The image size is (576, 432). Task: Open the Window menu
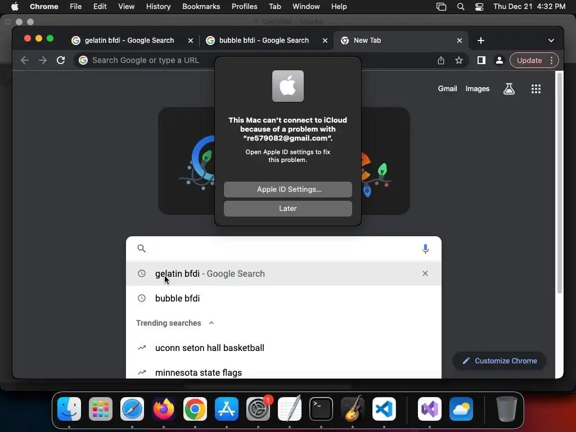pos(305,7)
